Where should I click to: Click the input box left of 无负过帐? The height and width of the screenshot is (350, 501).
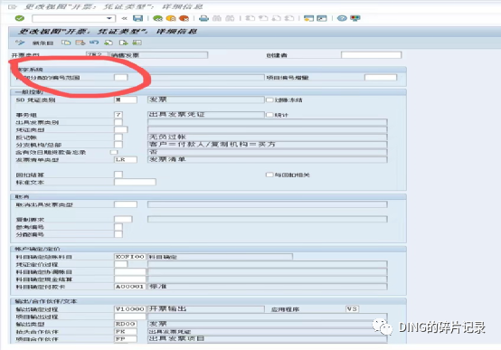click(118, 137)
